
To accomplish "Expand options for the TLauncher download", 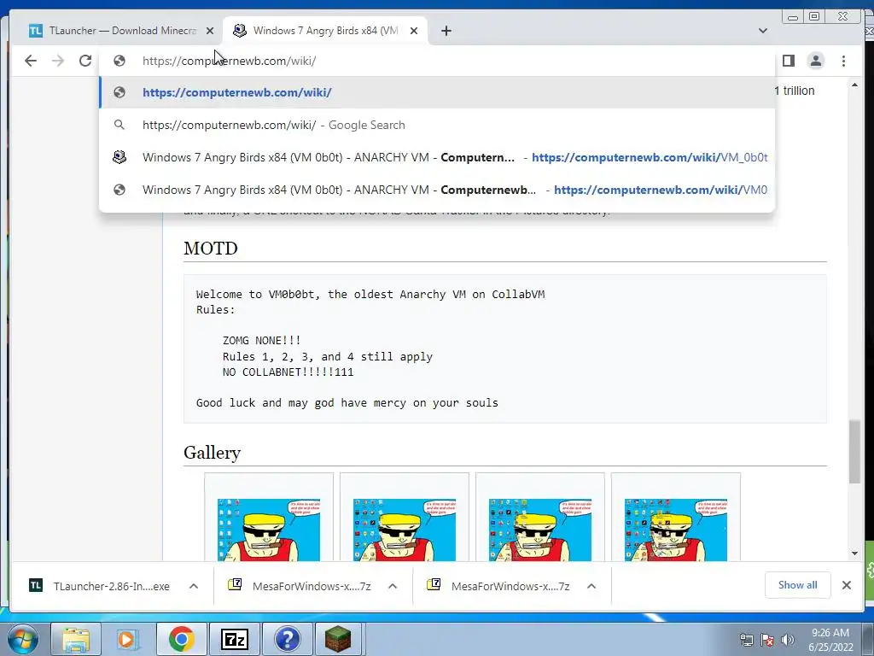I will [x=194, y=586].
